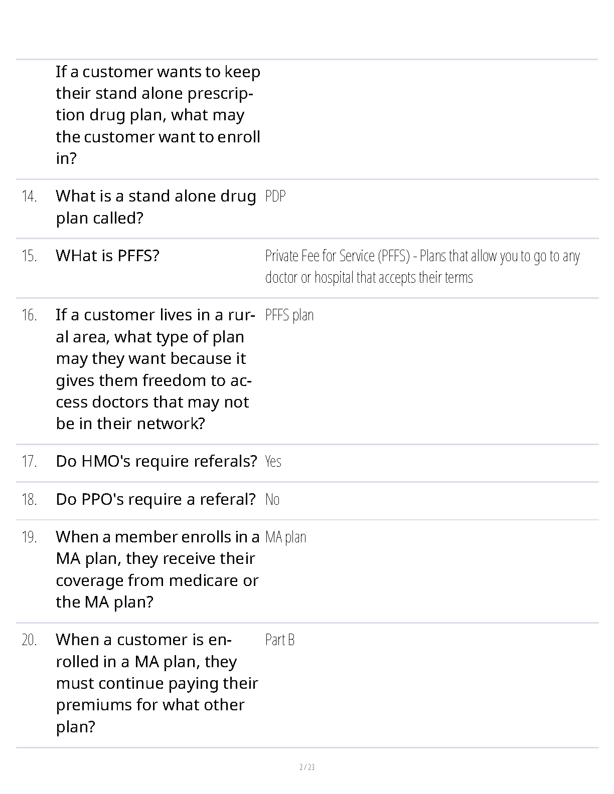Click row number 16

pos(29,315)
